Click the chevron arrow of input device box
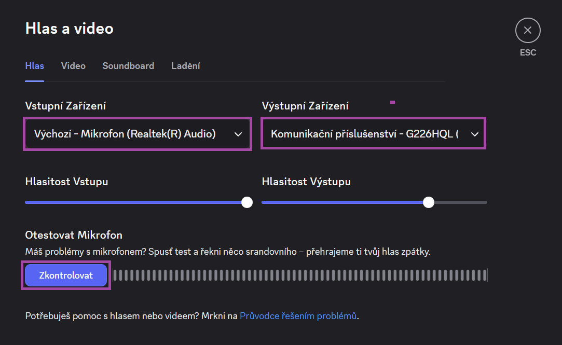The width and height of the screenshot is (562, 345). point(238,134)
